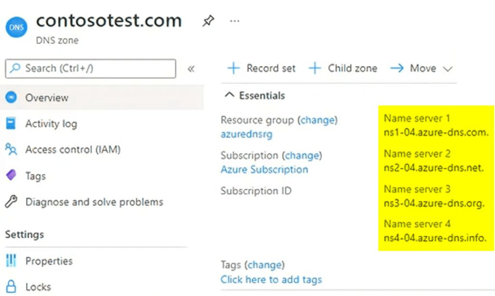Collapse the sidebar with double chevron
The height and width of the screenshot is (296, 495).
[191, 69]
